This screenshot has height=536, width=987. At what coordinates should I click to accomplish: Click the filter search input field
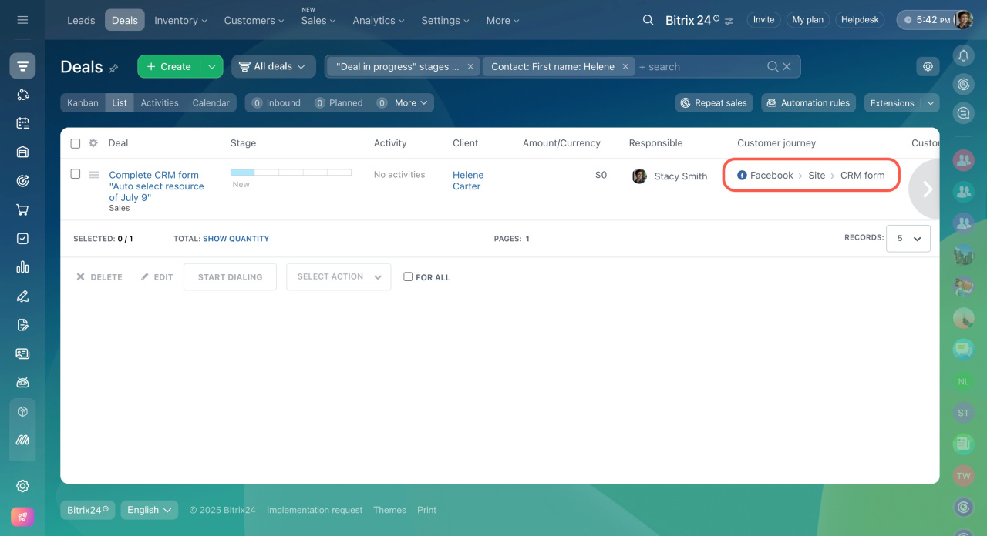(698, 67)
